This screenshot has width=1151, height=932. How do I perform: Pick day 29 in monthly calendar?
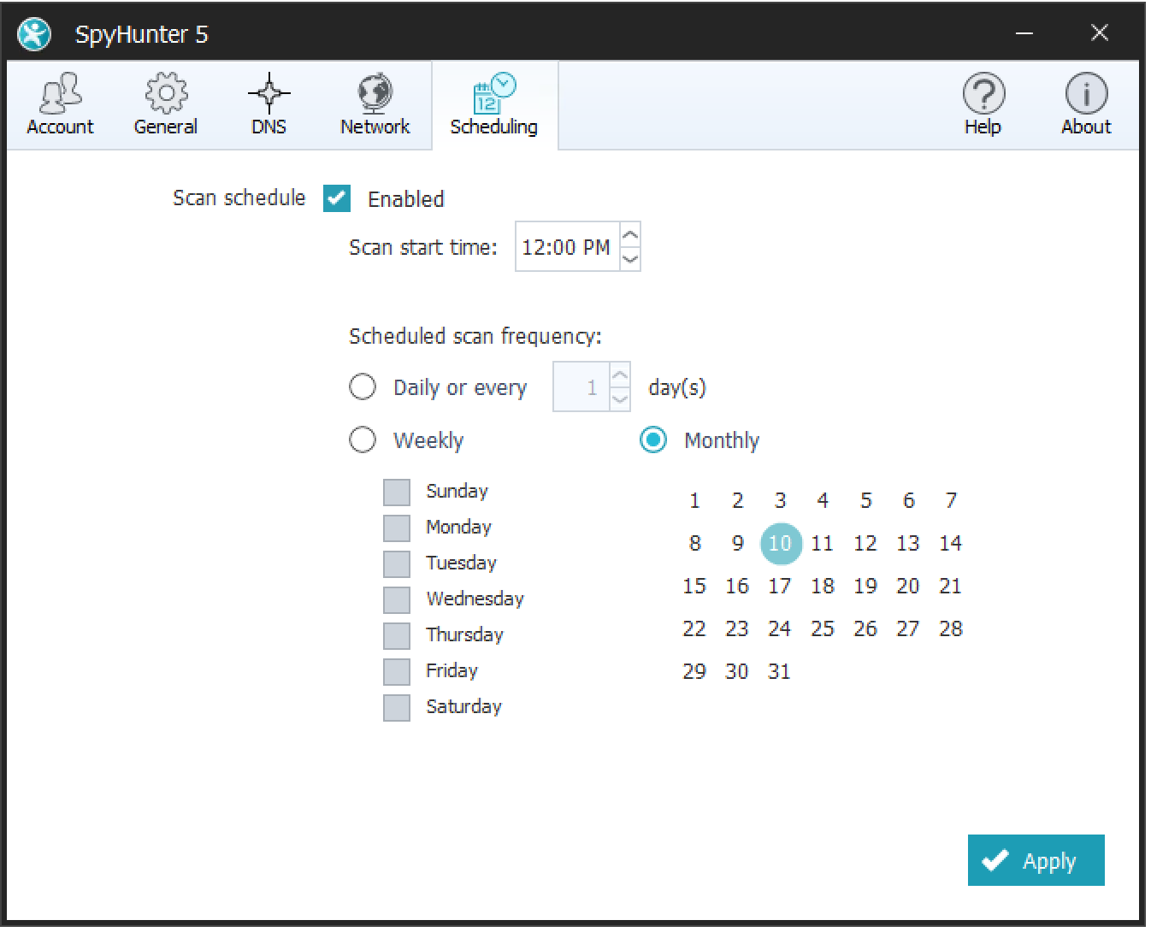coord(694,671)
